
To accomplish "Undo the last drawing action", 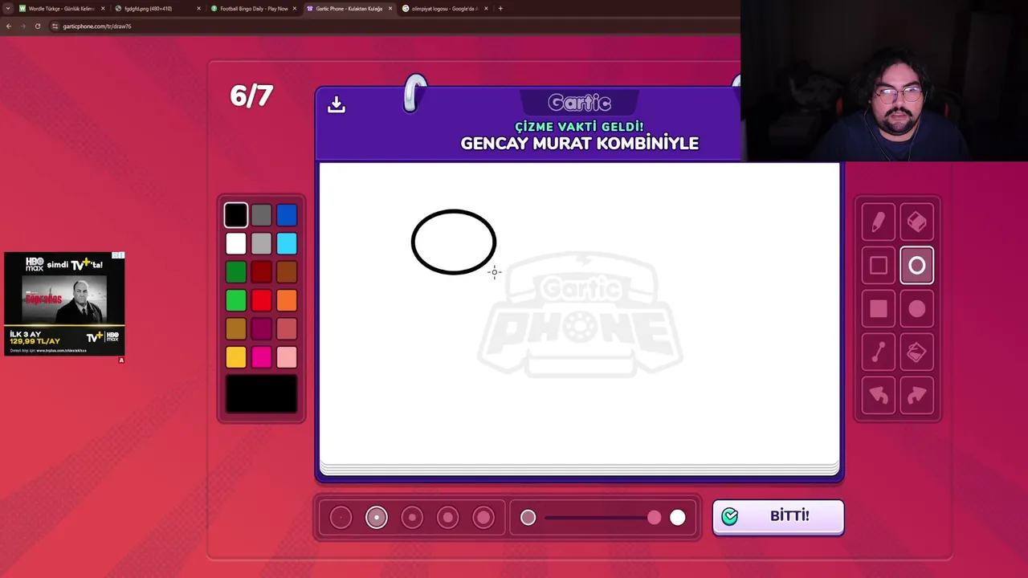I will 879,396.
